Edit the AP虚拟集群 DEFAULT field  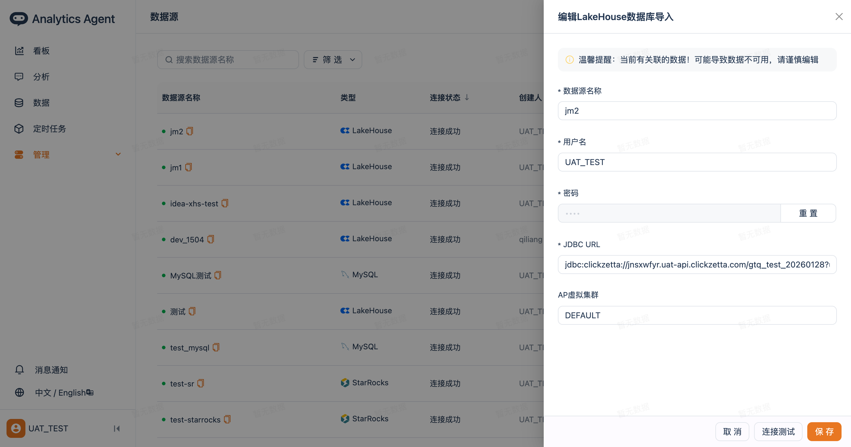coord(697,315)
